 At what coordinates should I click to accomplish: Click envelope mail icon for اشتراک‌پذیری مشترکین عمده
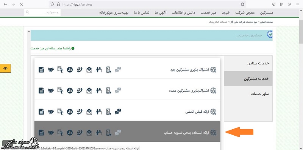click(89, 90)
